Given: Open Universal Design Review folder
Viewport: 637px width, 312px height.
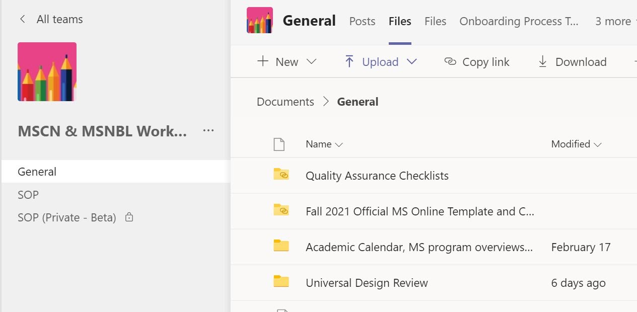Looking at the screenshot, I should (x=367, y=283).
